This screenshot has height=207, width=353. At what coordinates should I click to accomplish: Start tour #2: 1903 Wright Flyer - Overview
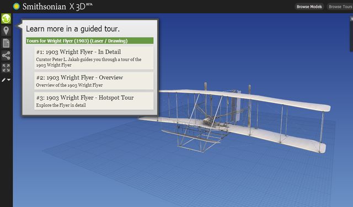click(x=94, y=81)
